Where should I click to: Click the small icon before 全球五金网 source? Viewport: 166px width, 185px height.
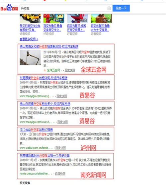click(x=45, y=70)
